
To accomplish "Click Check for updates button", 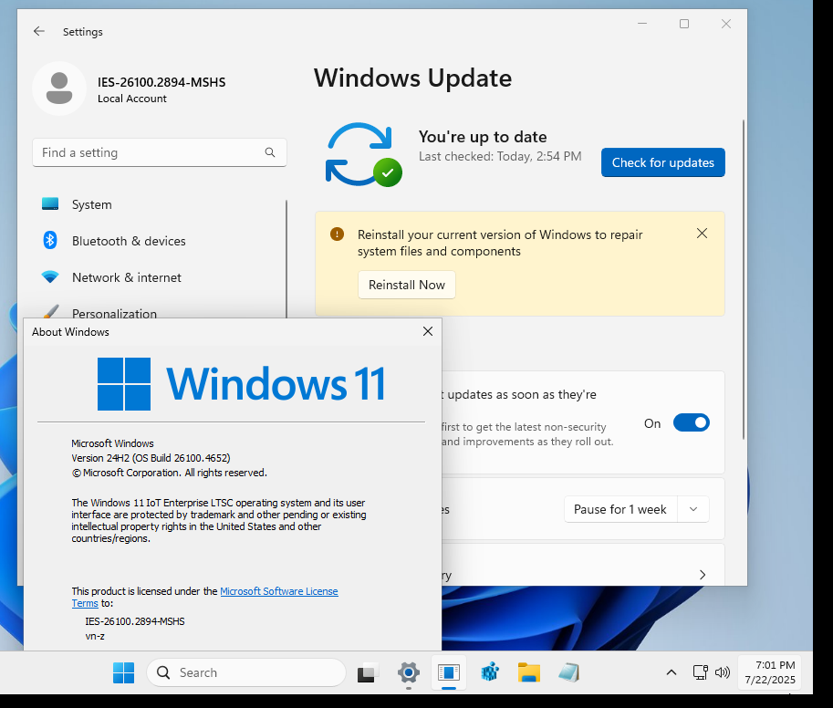I will [662, 162].
